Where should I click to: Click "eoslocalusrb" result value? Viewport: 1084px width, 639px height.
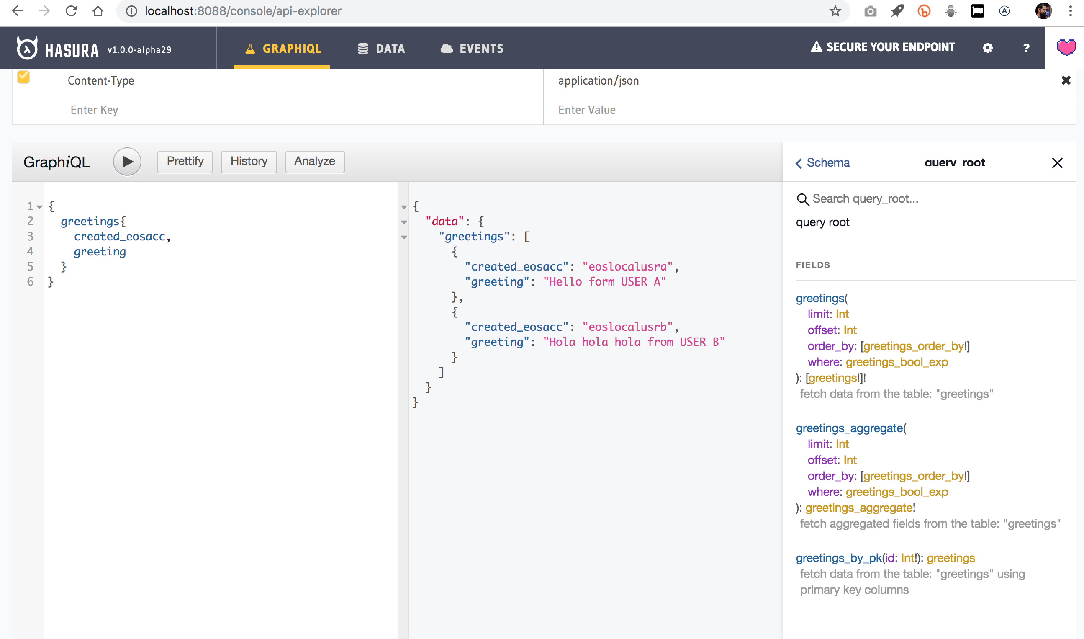tap(627, 327)
